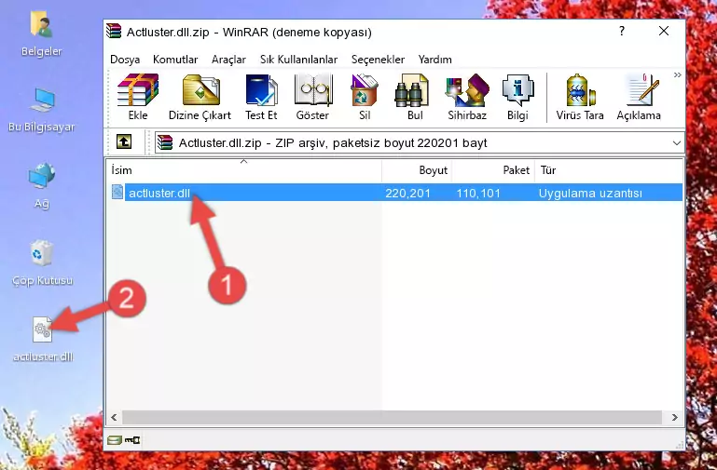Screen dimensions: 717x470
Task: Select the actluster.dll file row
Action: (x=395, y=193)
